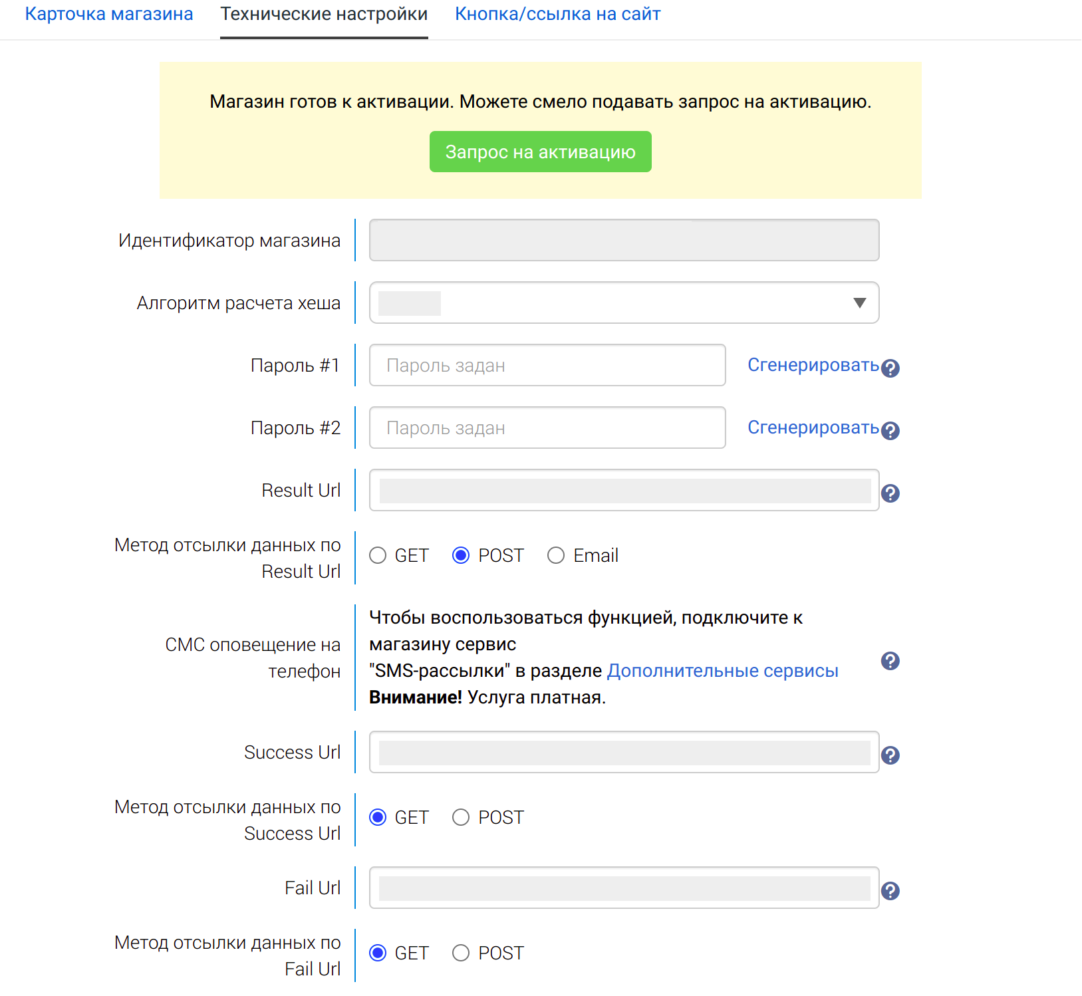Generate password #2 via Сгенерировать link

coord(813,428)
